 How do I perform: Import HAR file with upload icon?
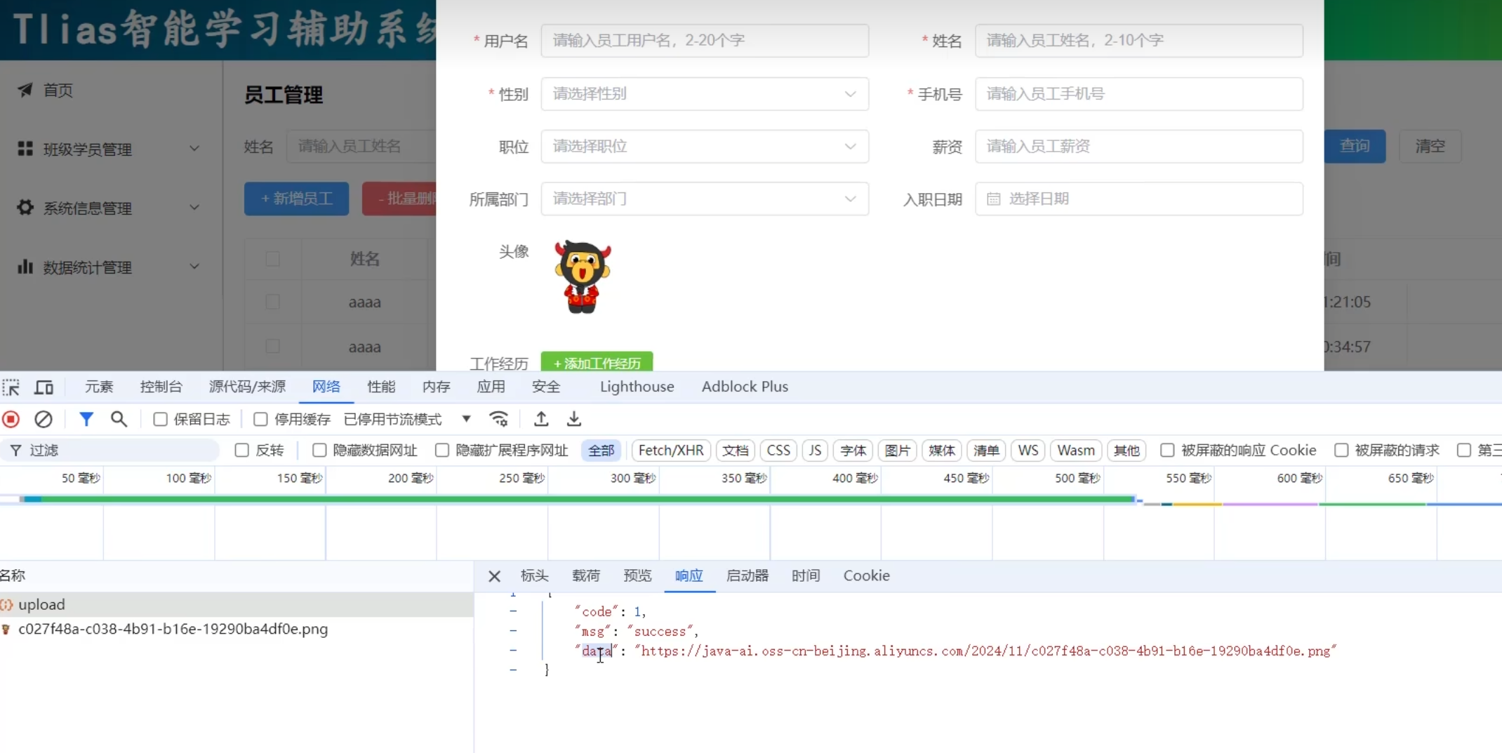[540, 420]
